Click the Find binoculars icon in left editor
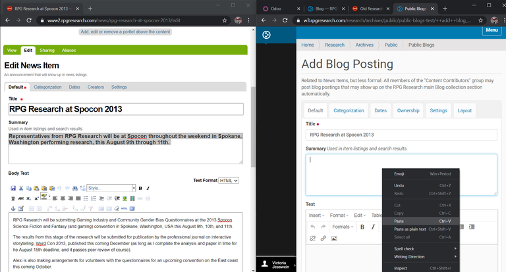 pyautogui.click(x=75, y=189)
